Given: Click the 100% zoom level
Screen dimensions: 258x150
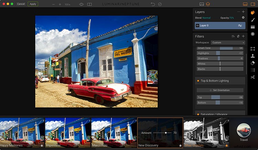Looking at the screenshot, I should point(67,4).
